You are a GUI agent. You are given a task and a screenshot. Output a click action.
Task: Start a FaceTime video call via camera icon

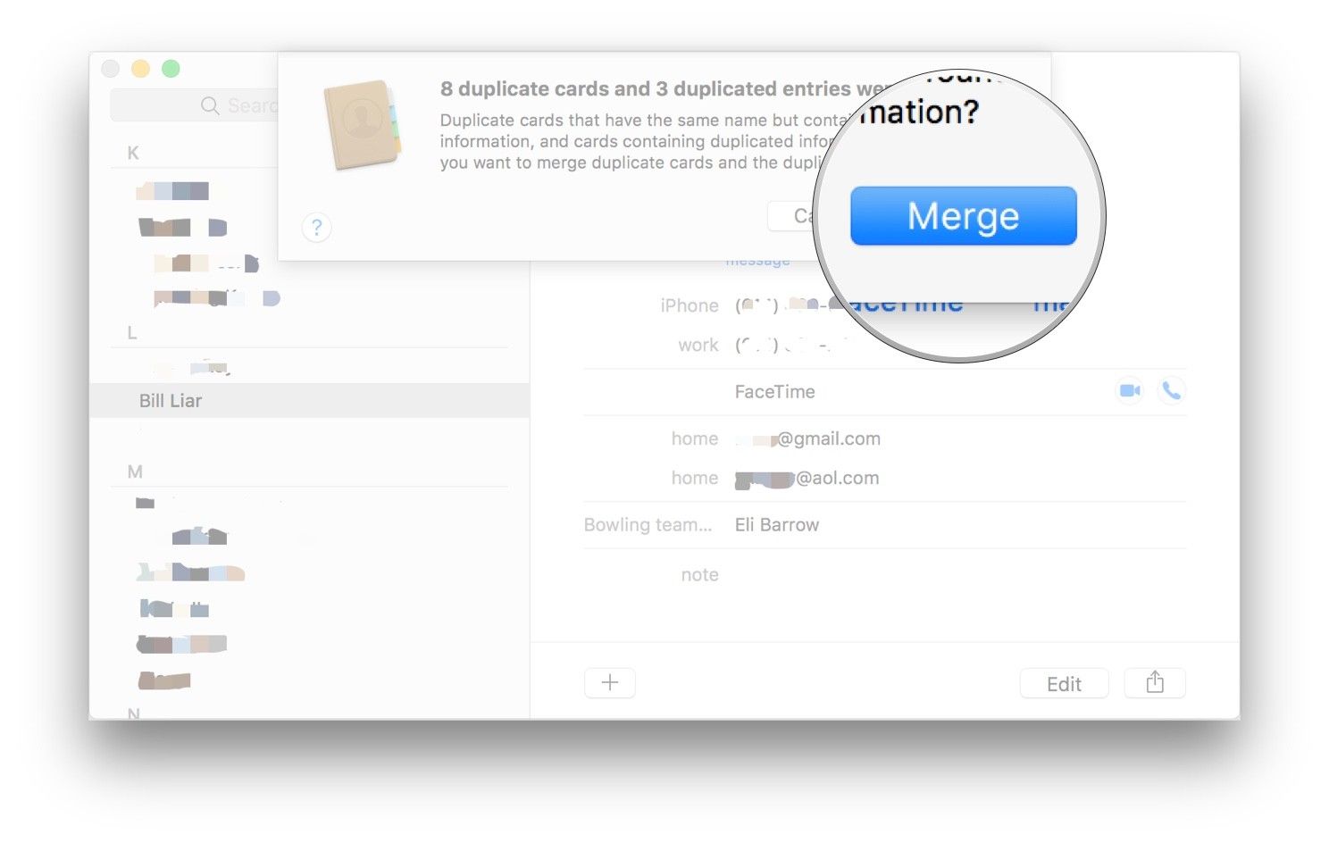pos(1130,391)
